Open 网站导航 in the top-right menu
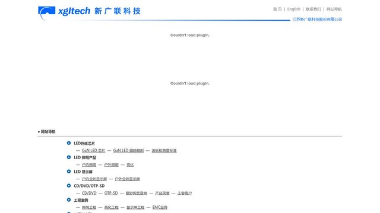Image resolution: width=380 pixels, height=213 pixels. click(334, 9)
